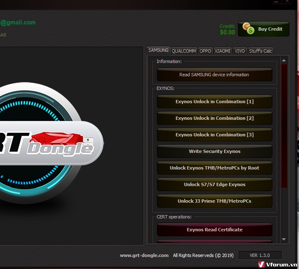Screen dimensions: 299x269
Task: Click Unlock Exynos TMB/MetroPCs by Root
Action: [215, 168]
